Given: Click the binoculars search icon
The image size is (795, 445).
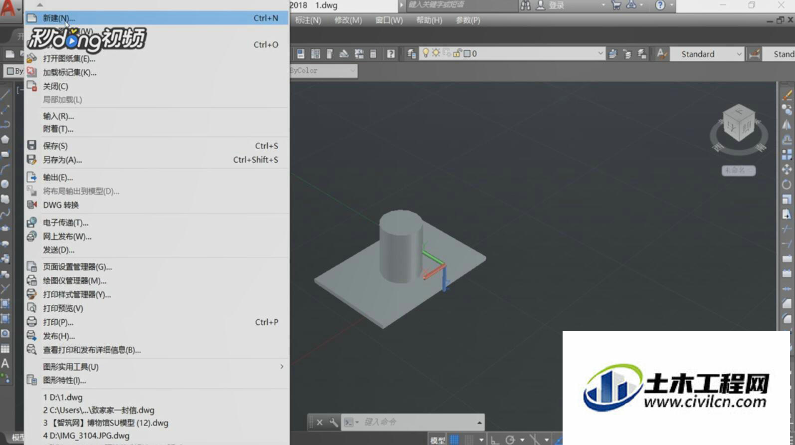Looking at the screenshot, I should click(x=526, y=5).
